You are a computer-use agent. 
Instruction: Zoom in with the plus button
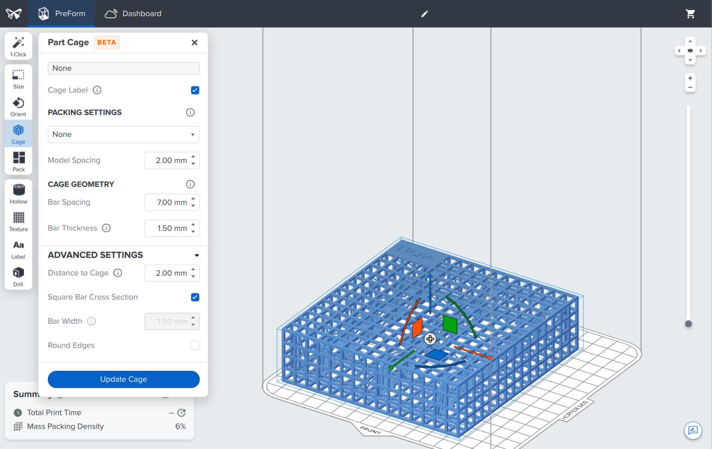click(x=690, y=78)
